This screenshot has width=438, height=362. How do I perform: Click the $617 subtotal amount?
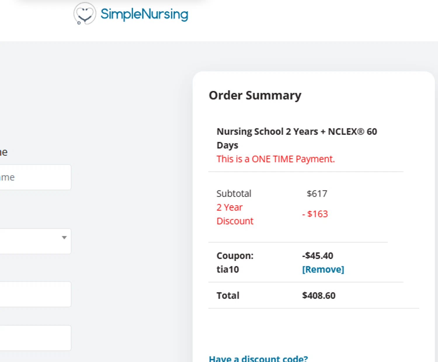tap(317, 194)
